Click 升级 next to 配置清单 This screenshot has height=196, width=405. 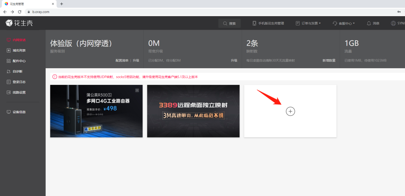click(136, 61)
